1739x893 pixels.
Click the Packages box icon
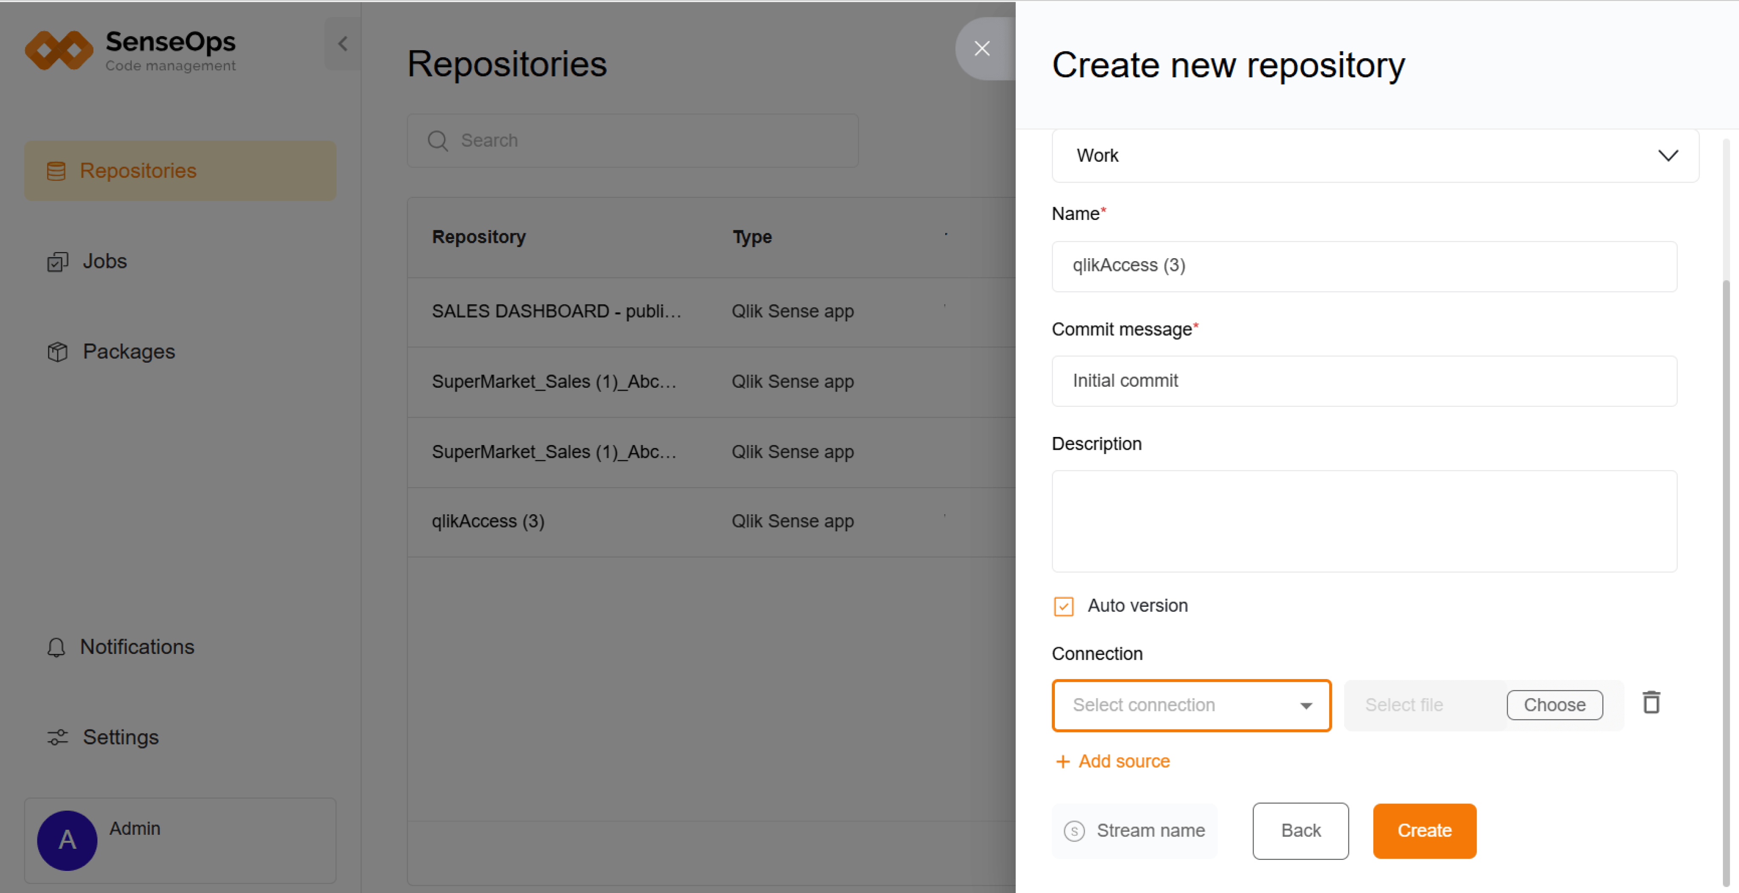click(57, 352)
